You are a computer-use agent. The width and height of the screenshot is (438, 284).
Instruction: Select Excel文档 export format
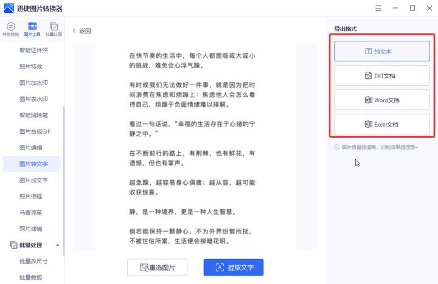(381, 124)
